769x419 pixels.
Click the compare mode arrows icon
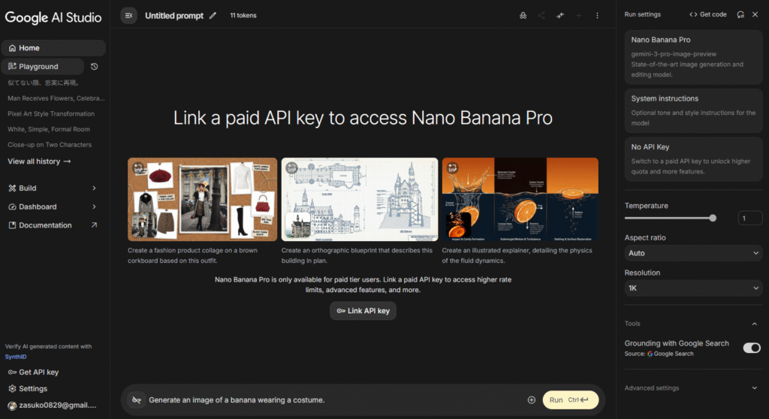coord(559,15)
